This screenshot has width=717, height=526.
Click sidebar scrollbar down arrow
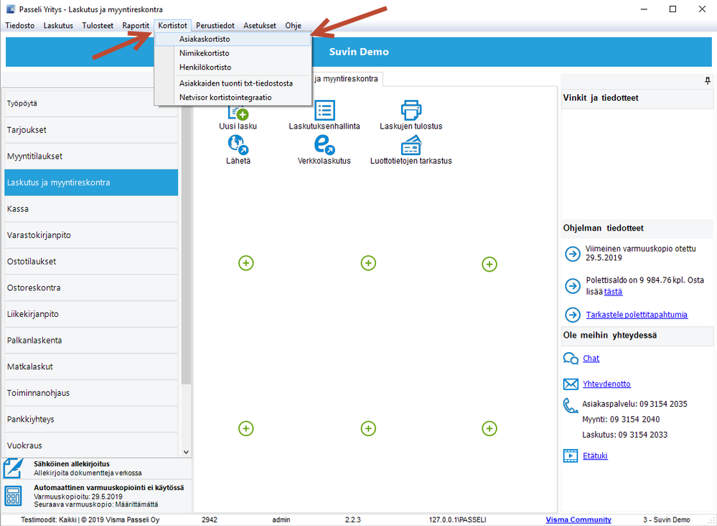pyautogui.click(x=186, y=452)
